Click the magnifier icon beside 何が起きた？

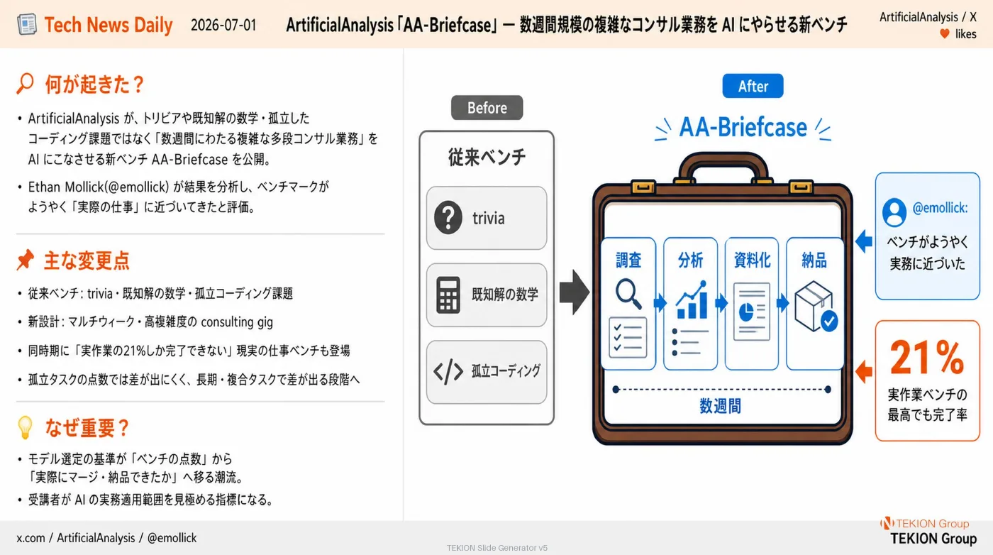point(25,85)
